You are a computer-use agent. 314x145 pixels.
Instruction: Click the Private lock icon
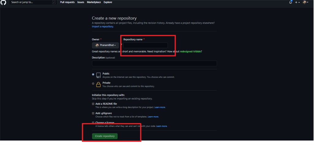[x=98, y=84]
